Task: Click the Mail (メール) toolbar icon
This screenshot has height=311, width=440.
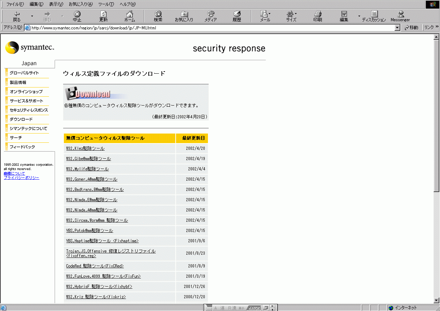Action: click(265, 16)
